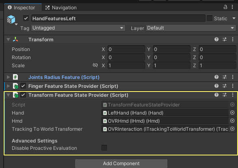Expand Joints Radius Feature component

9,77
